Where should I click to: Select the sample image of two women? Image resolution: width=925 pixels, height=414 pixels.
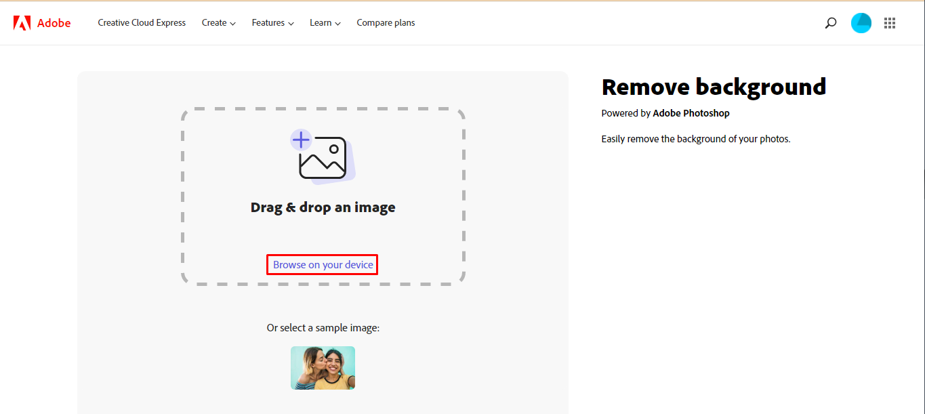click(x=323, y=368)
